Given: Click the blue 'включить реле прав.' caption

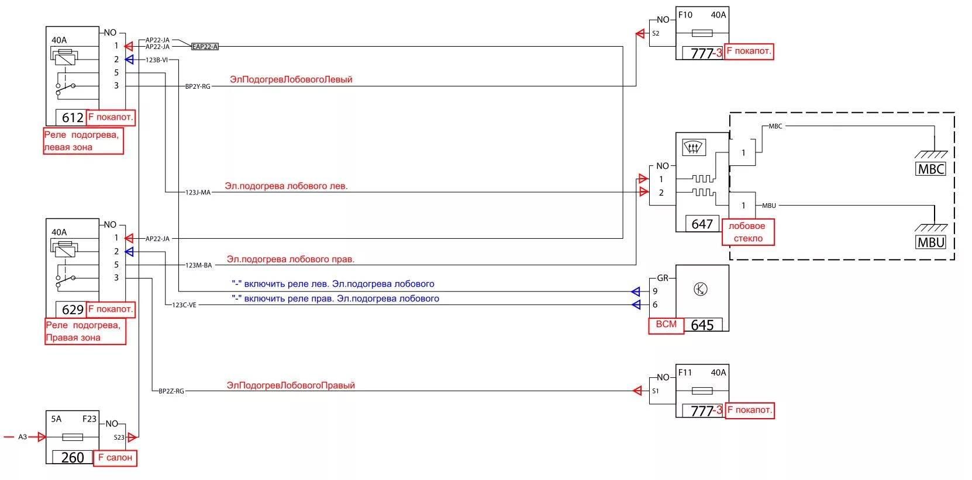Looking at the screenshot, I should click(x=336, y=299).
